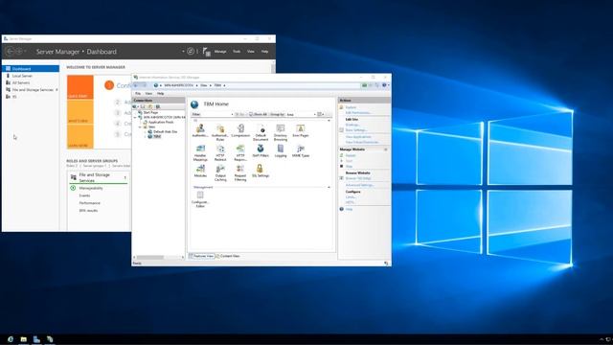Select the TBM site in Connections tree
Viewport: 613px width, 345px height.
click(x=157, y=136)
